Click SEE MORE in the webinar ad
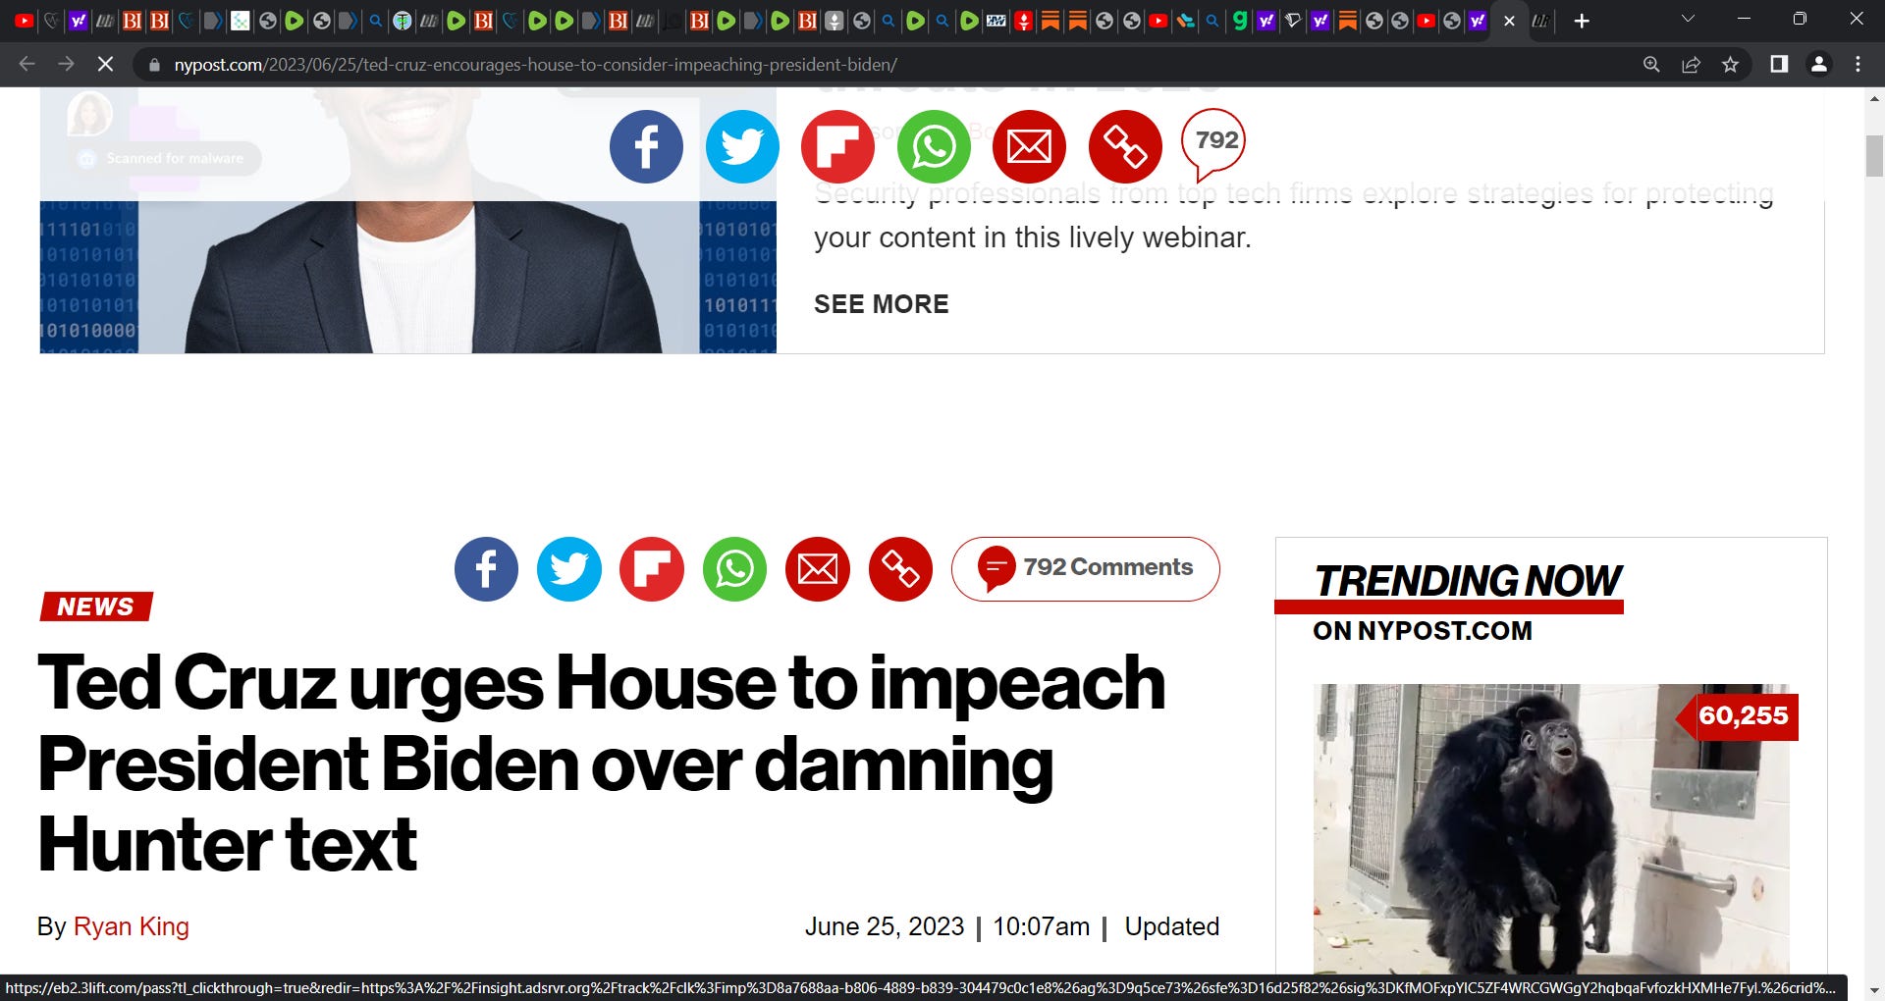 (x=882, y=304)
